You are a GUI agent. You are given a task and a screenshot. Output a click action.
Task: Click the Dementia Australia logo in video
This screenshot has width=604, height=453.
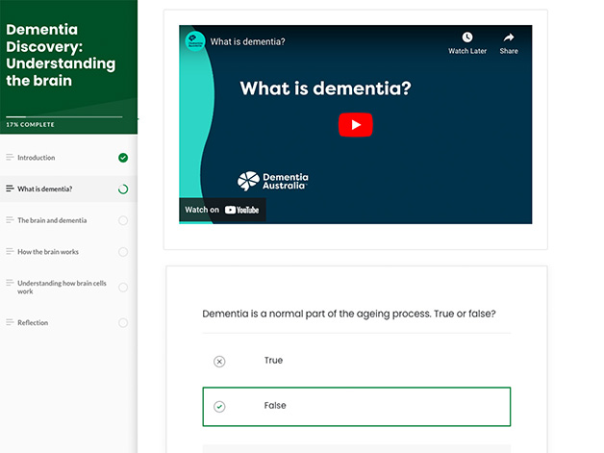click(273, 181)
